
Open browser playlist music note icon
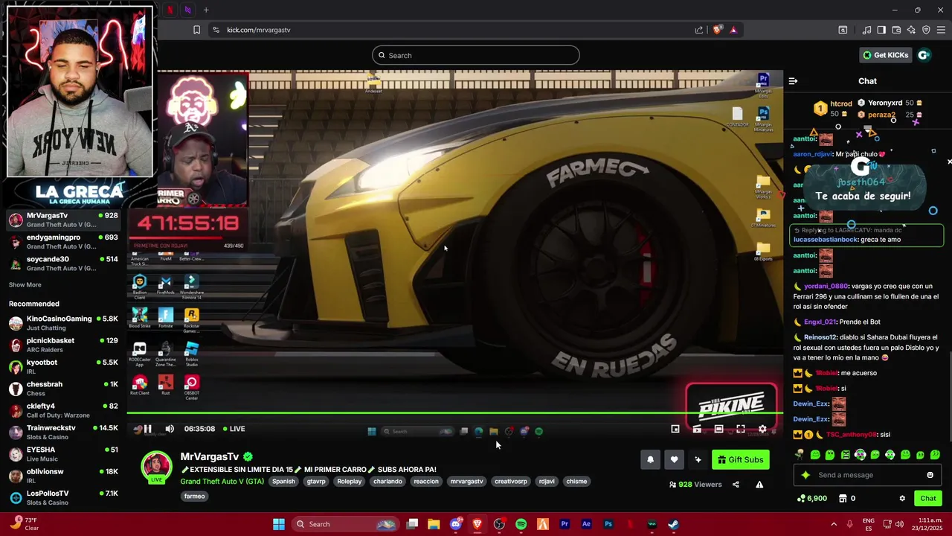coord(866,30)
